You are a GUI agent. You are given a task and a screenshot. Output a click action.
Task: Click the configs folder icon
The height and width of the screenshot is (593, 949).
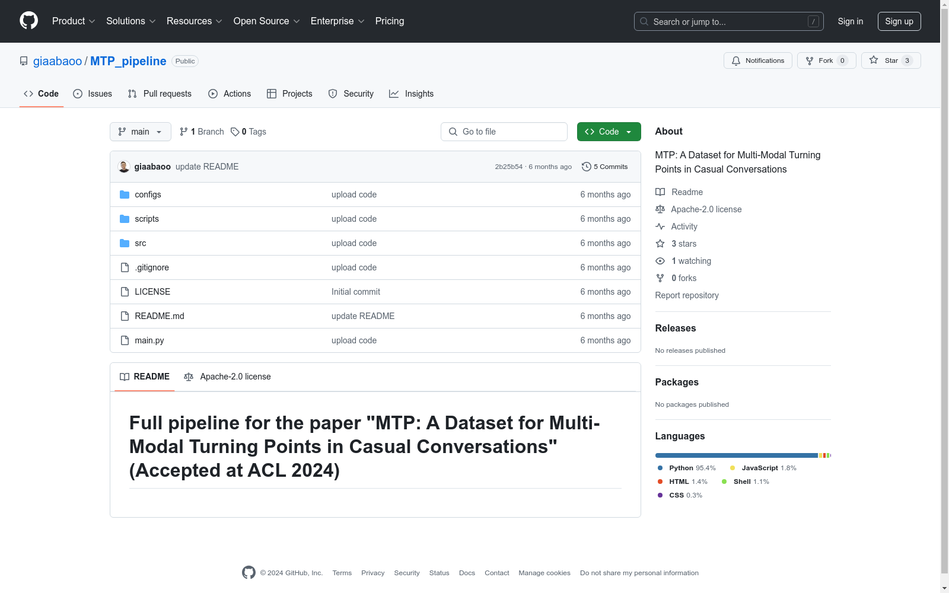point(125,195)
